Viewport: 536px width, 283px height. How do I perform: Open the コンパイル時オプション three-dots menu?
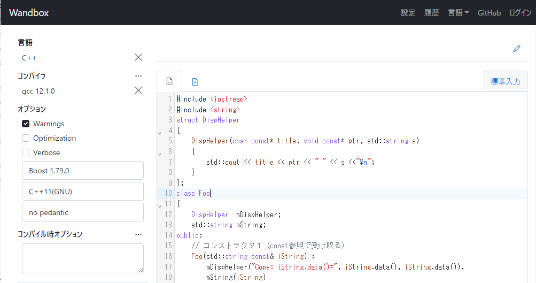tap(138, 234)
